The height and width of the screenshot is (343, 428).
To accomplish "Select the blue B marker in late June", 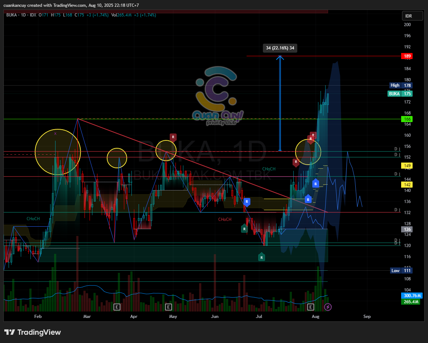I will click(247, 202).
